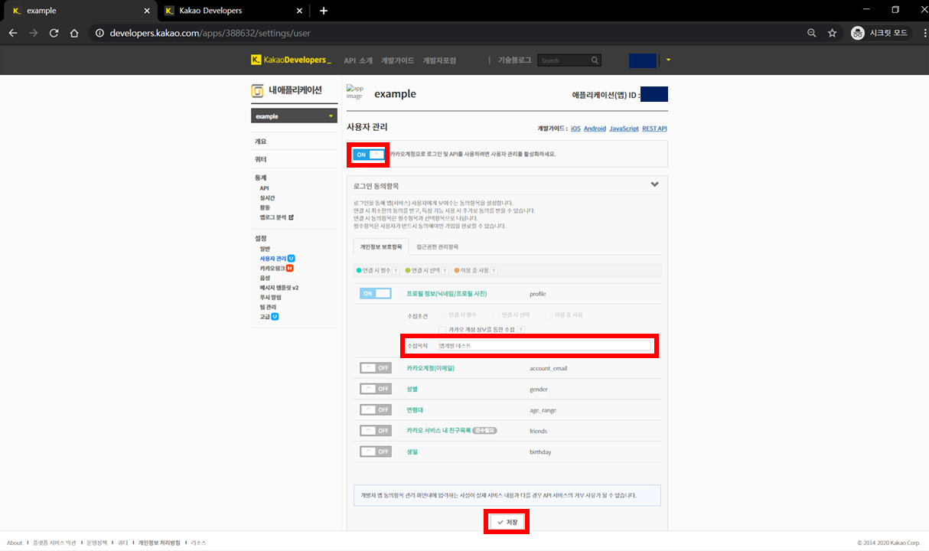This screenshot has width=929, height=551.
Task: Collapse the 로그인 동의항목 section chevron
Action: coord(655,184)
